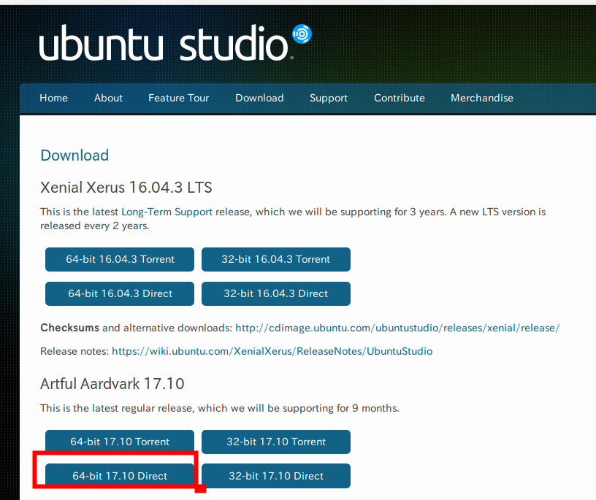Image resolution: width=596 pixels, height=500 pixels.
Task: Click text 'supporting for 9 months'
Action: pyautogui.click(x=341, y=409)
